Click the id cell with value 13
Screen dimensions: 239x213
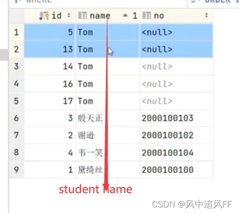pyautogui.click(x=50, y=50)
